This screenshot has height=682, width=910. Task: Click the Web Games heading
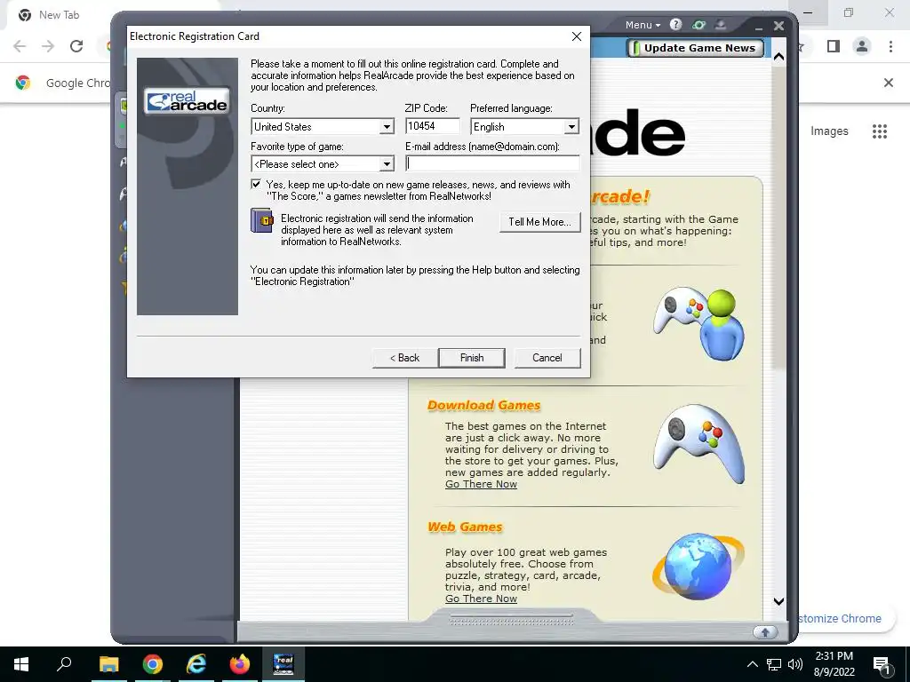(x=465, y=527)
